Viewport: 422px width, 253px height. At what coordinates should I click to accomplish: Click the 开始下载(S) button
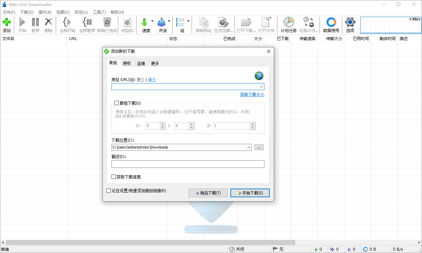250,193
